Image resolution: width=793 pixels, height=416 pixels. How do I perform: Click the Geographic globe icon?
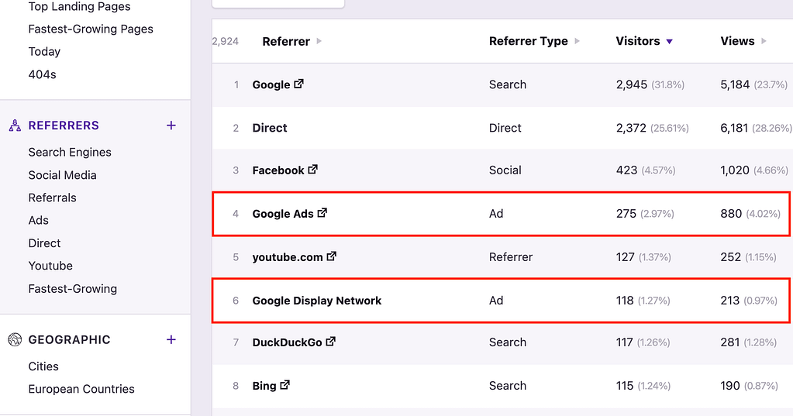coord(15,339)
